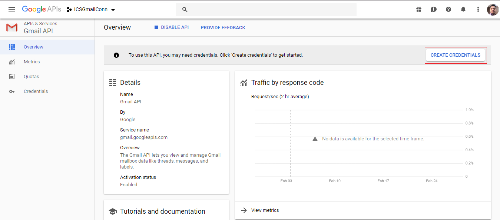
Task: Click the Google value under By
Action: click(128, 120)
